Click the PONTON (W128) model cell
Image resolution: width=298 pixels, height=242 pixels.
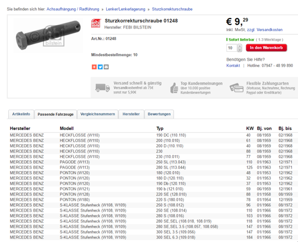[x=74, y=194]
